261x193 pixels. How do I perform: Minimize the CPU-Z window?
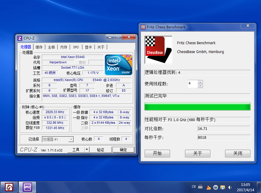pos(110,37)
